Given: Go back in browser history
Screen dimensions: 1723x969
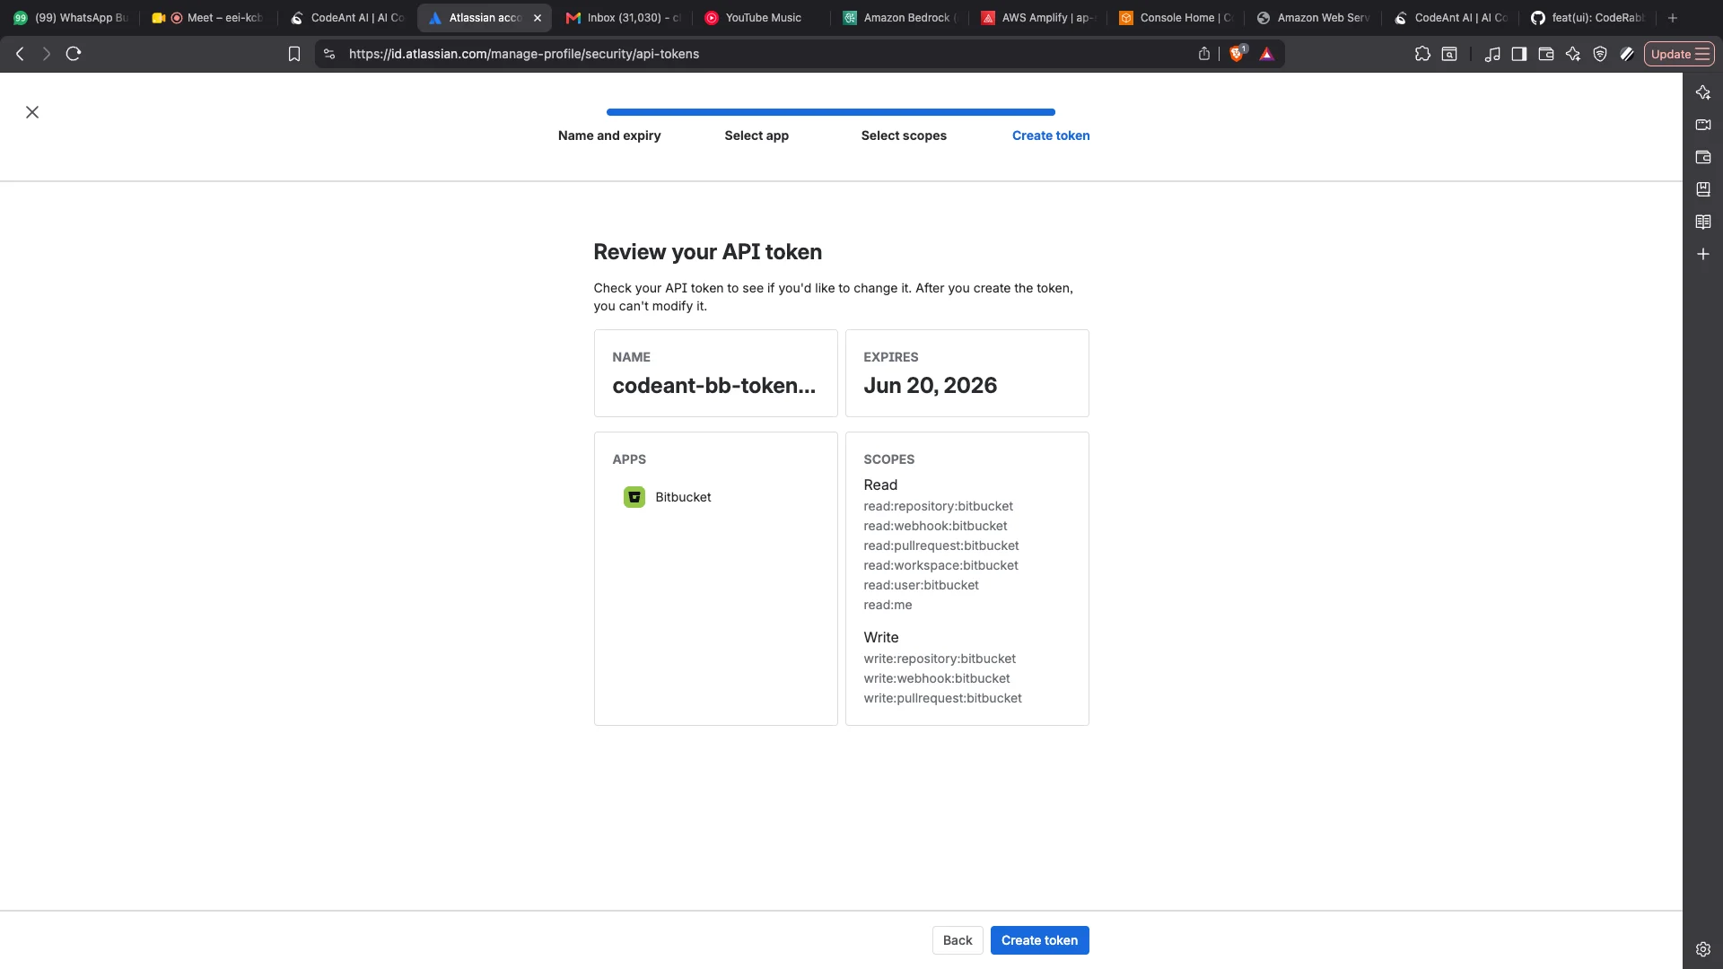Looking at the screenshot, I should [20, 54].
